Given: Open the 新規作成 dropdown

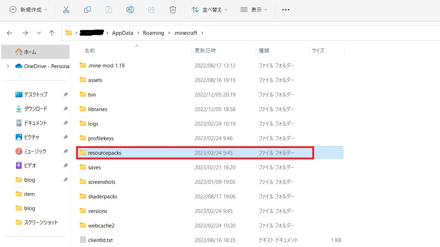Looking at the screenshot, I should pos(28,10).
